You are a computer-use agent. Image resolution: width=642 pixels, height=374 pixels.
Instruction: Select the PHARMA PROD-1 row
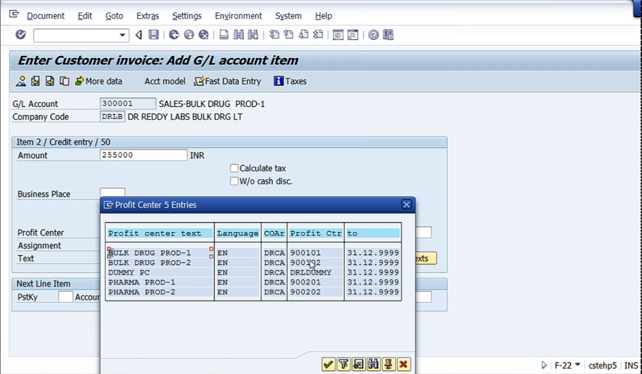point(254,282)
